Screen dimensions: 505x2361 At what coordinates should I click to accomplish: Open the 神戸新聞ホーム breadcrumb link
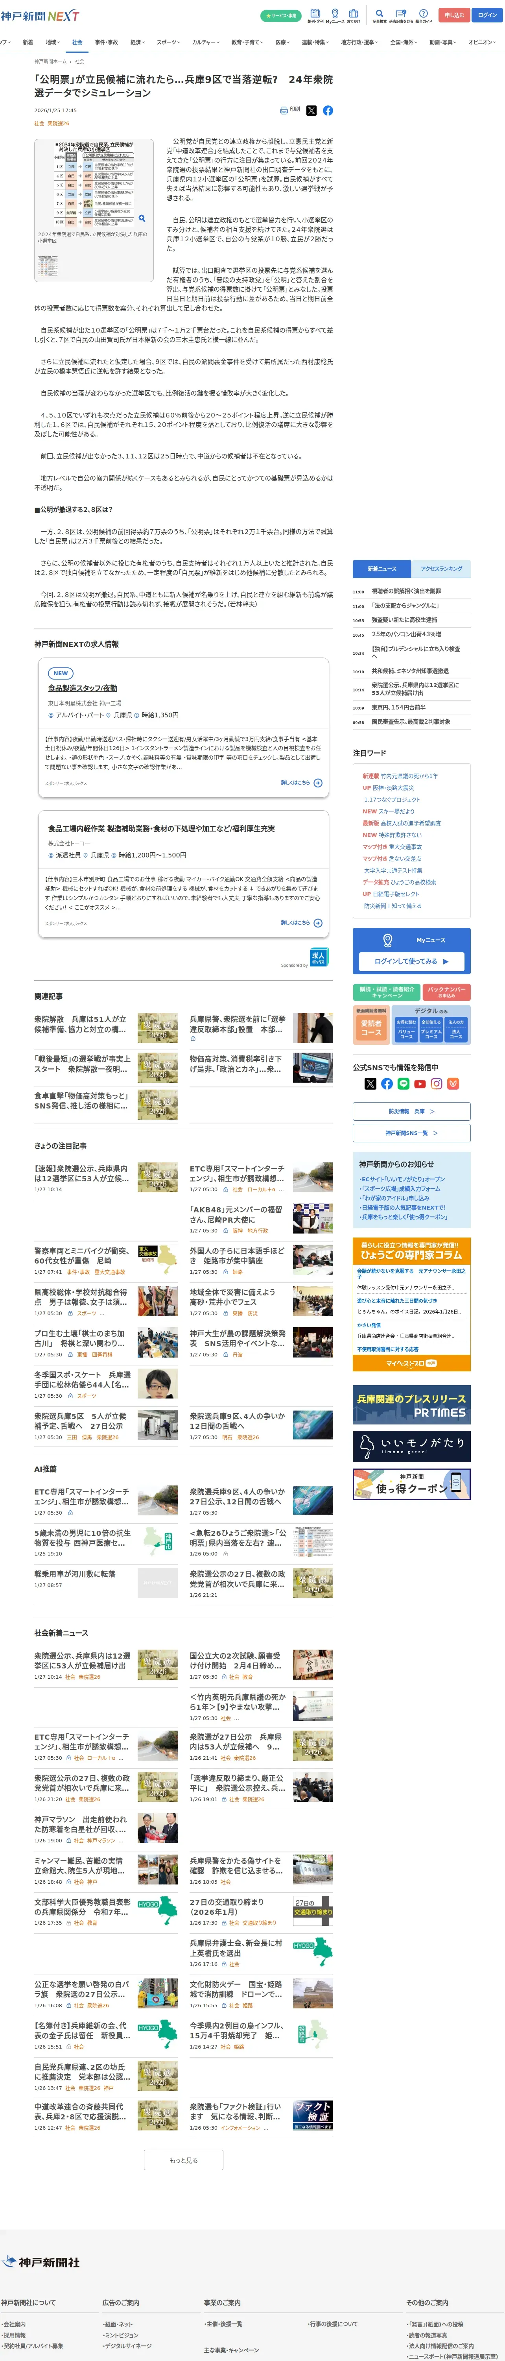point(50,61)
